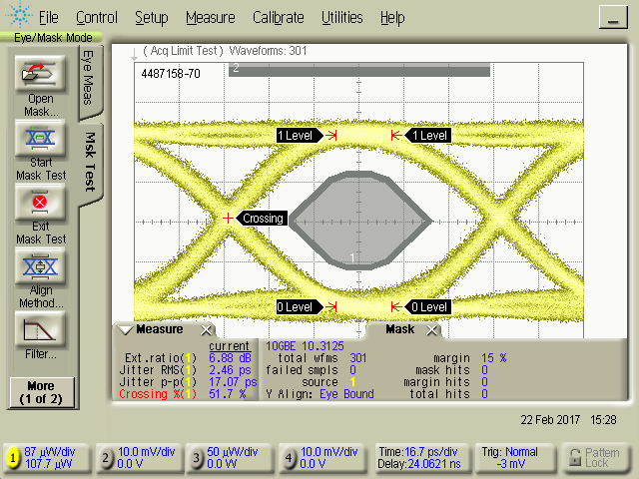
Task: Click the total wfms value 301
Action: coord(358,358)
